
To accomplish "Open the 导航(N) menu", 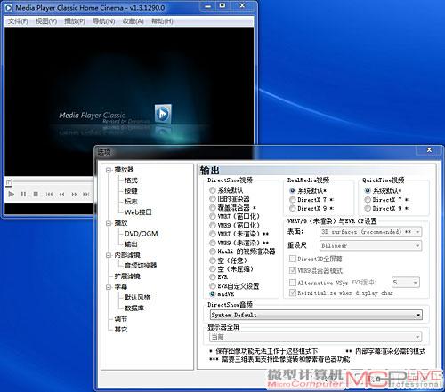I will 104,21.
